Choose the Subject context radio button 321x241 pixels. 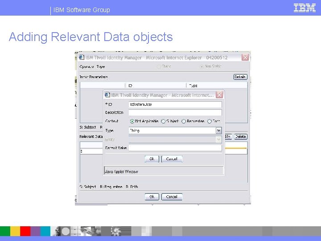click(x=163, y=121)
